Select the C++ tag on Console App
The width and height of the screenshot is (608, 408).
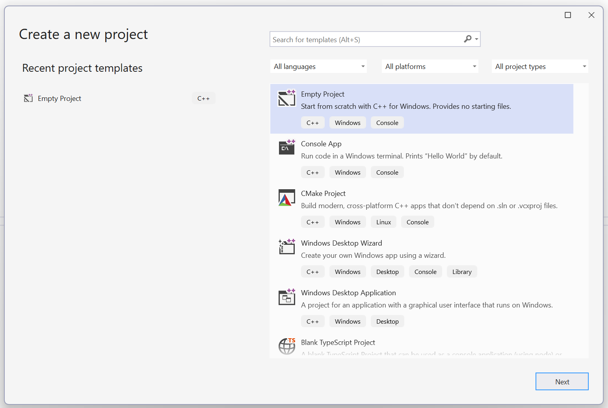(312, 172)
